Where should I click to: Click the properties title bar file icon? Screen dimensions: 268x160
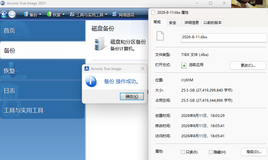coord(153,13)
